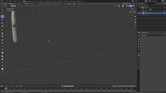This screenshot has height=93, width=166.
Task: Open the Edit Mode selector dropdown
Action: click(x=6, y=6)
